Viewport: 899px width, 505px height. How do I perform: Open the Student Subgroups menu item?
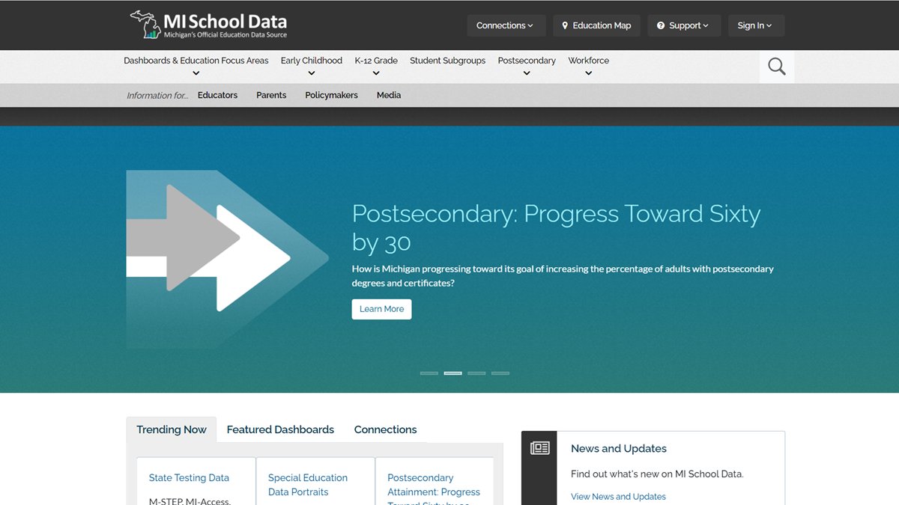pos(447,61)
